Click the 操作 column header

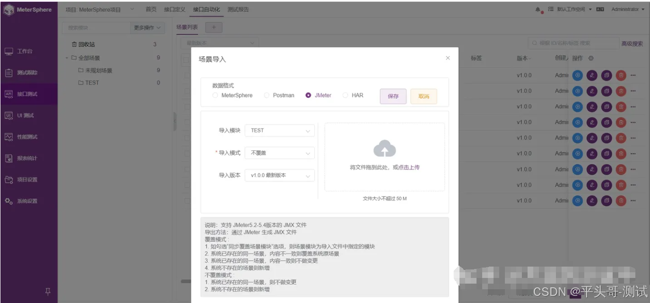coord(577,58)
